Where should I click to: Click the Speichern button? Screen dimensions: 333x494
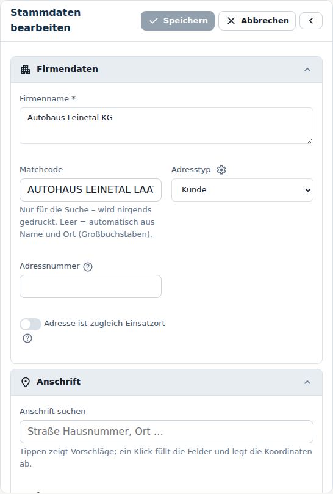177,21
